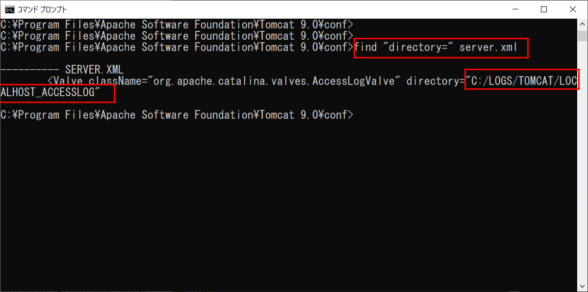588x292 pixels.
Task: Close the Command Prompt window
Action: pos(573,9)
